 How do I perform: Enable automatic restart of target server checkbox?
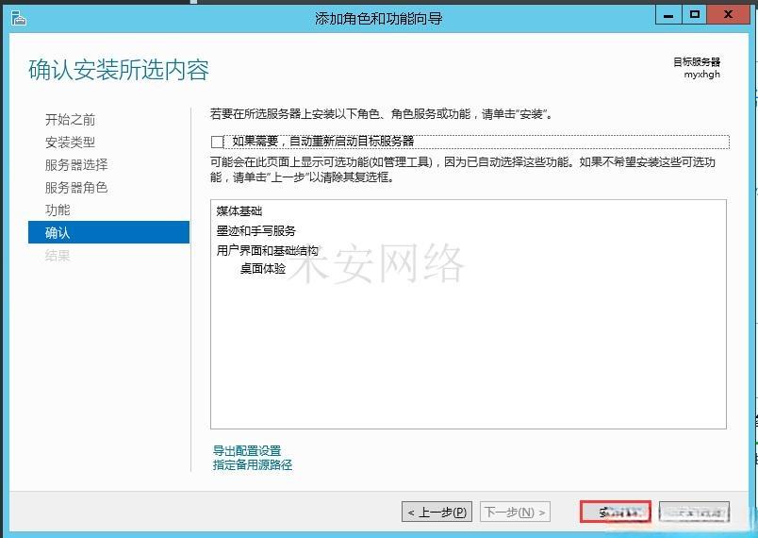point(218,142)
